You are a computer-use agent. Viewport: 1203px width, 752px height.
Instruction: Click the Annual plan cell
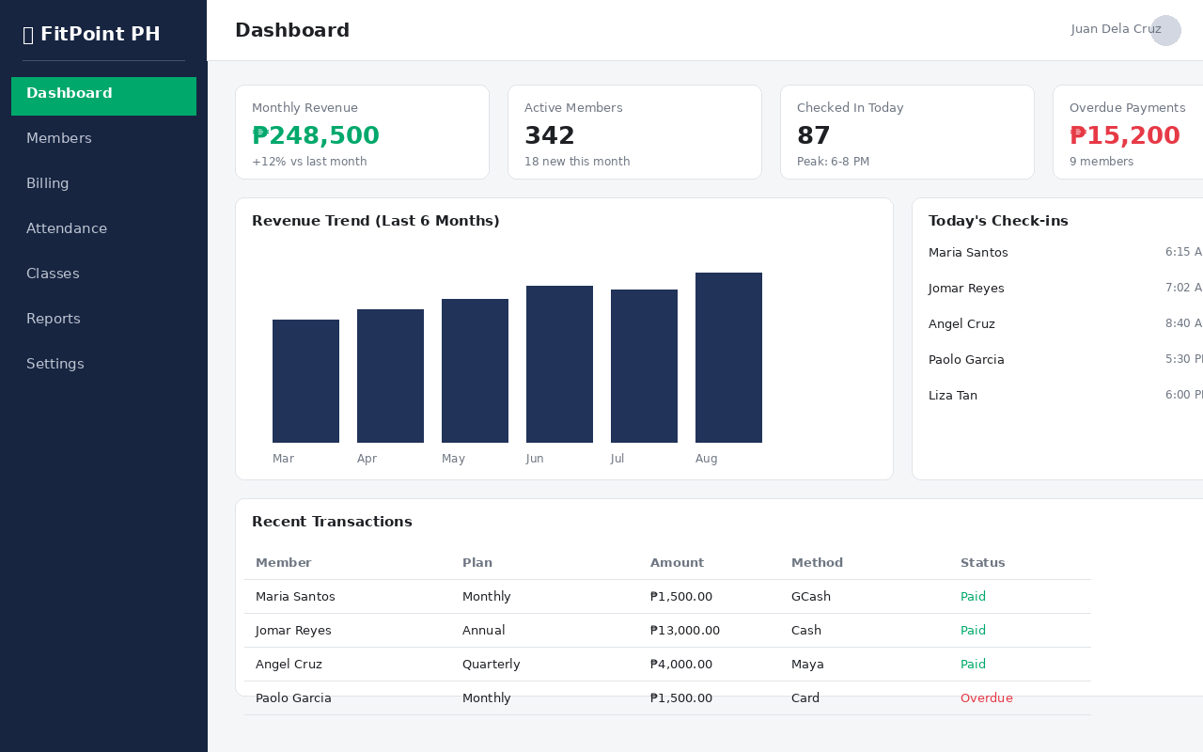coord(483,631)
